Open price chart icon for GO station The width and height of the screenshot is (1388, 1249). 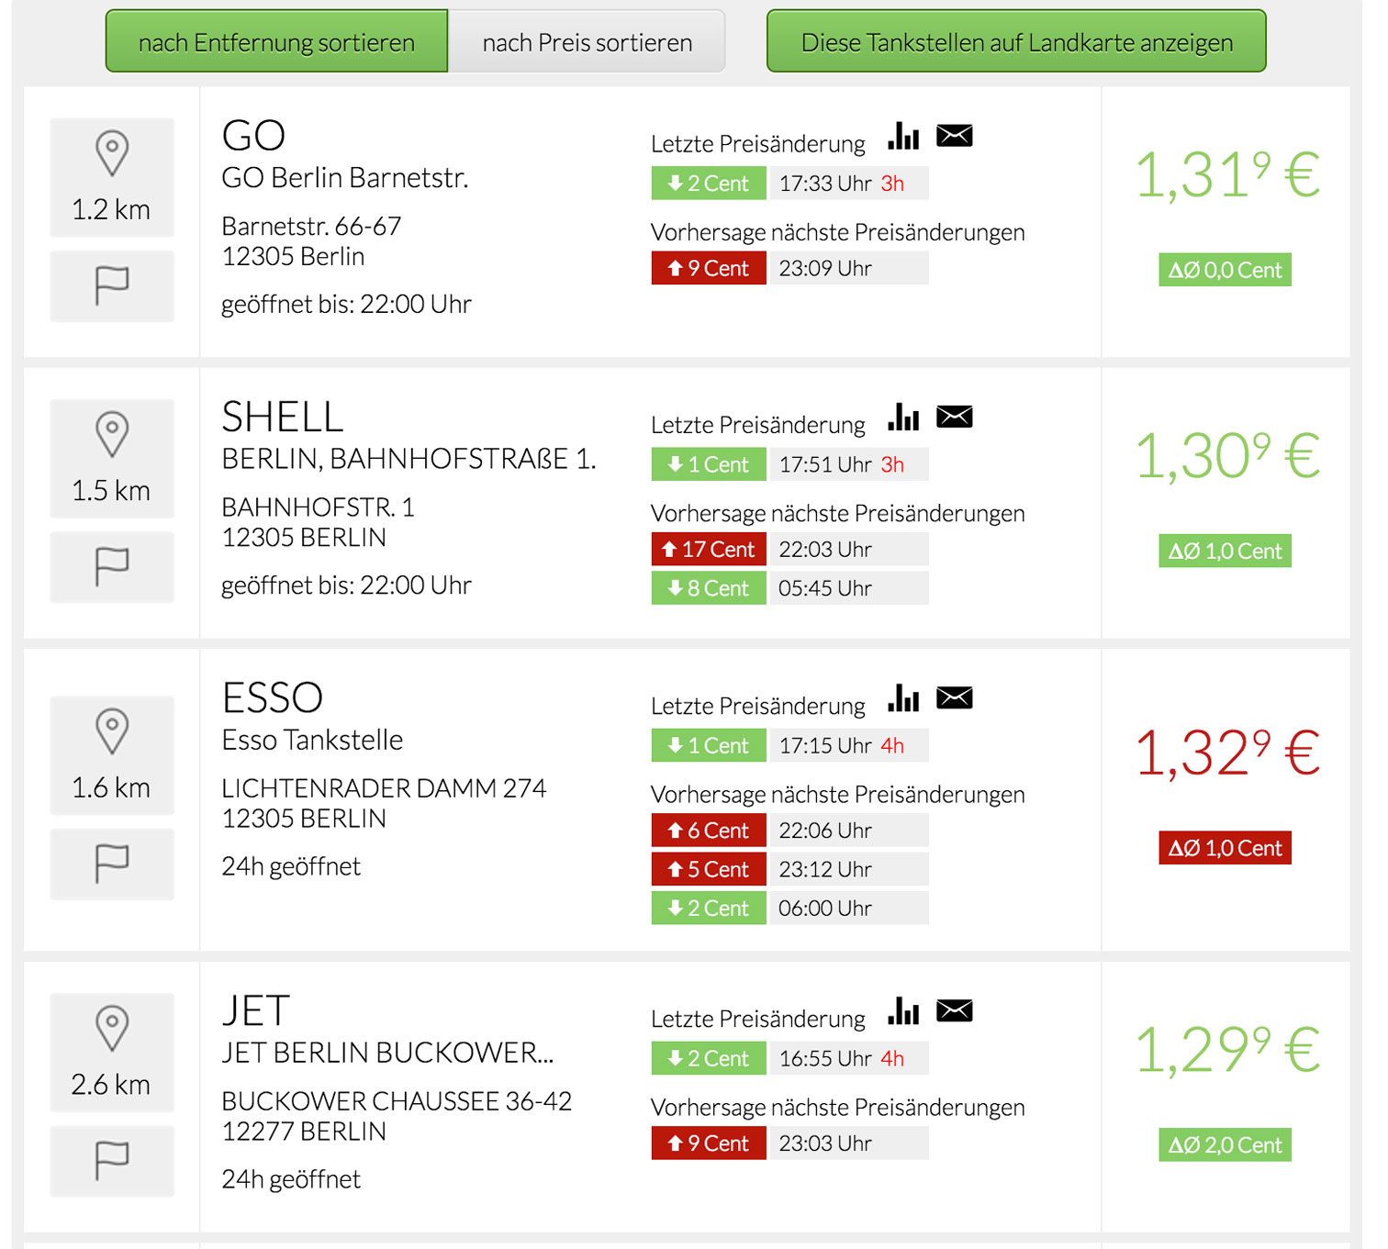[903, 136]
